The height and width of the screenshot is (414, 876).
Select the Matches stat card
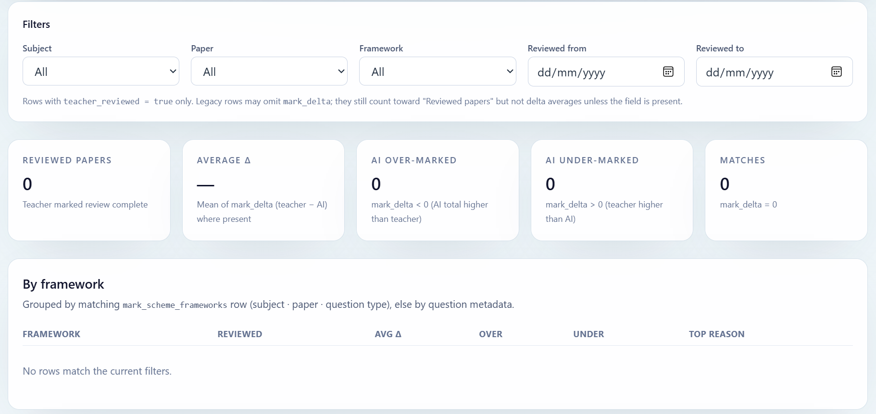(x=786, y=190)
